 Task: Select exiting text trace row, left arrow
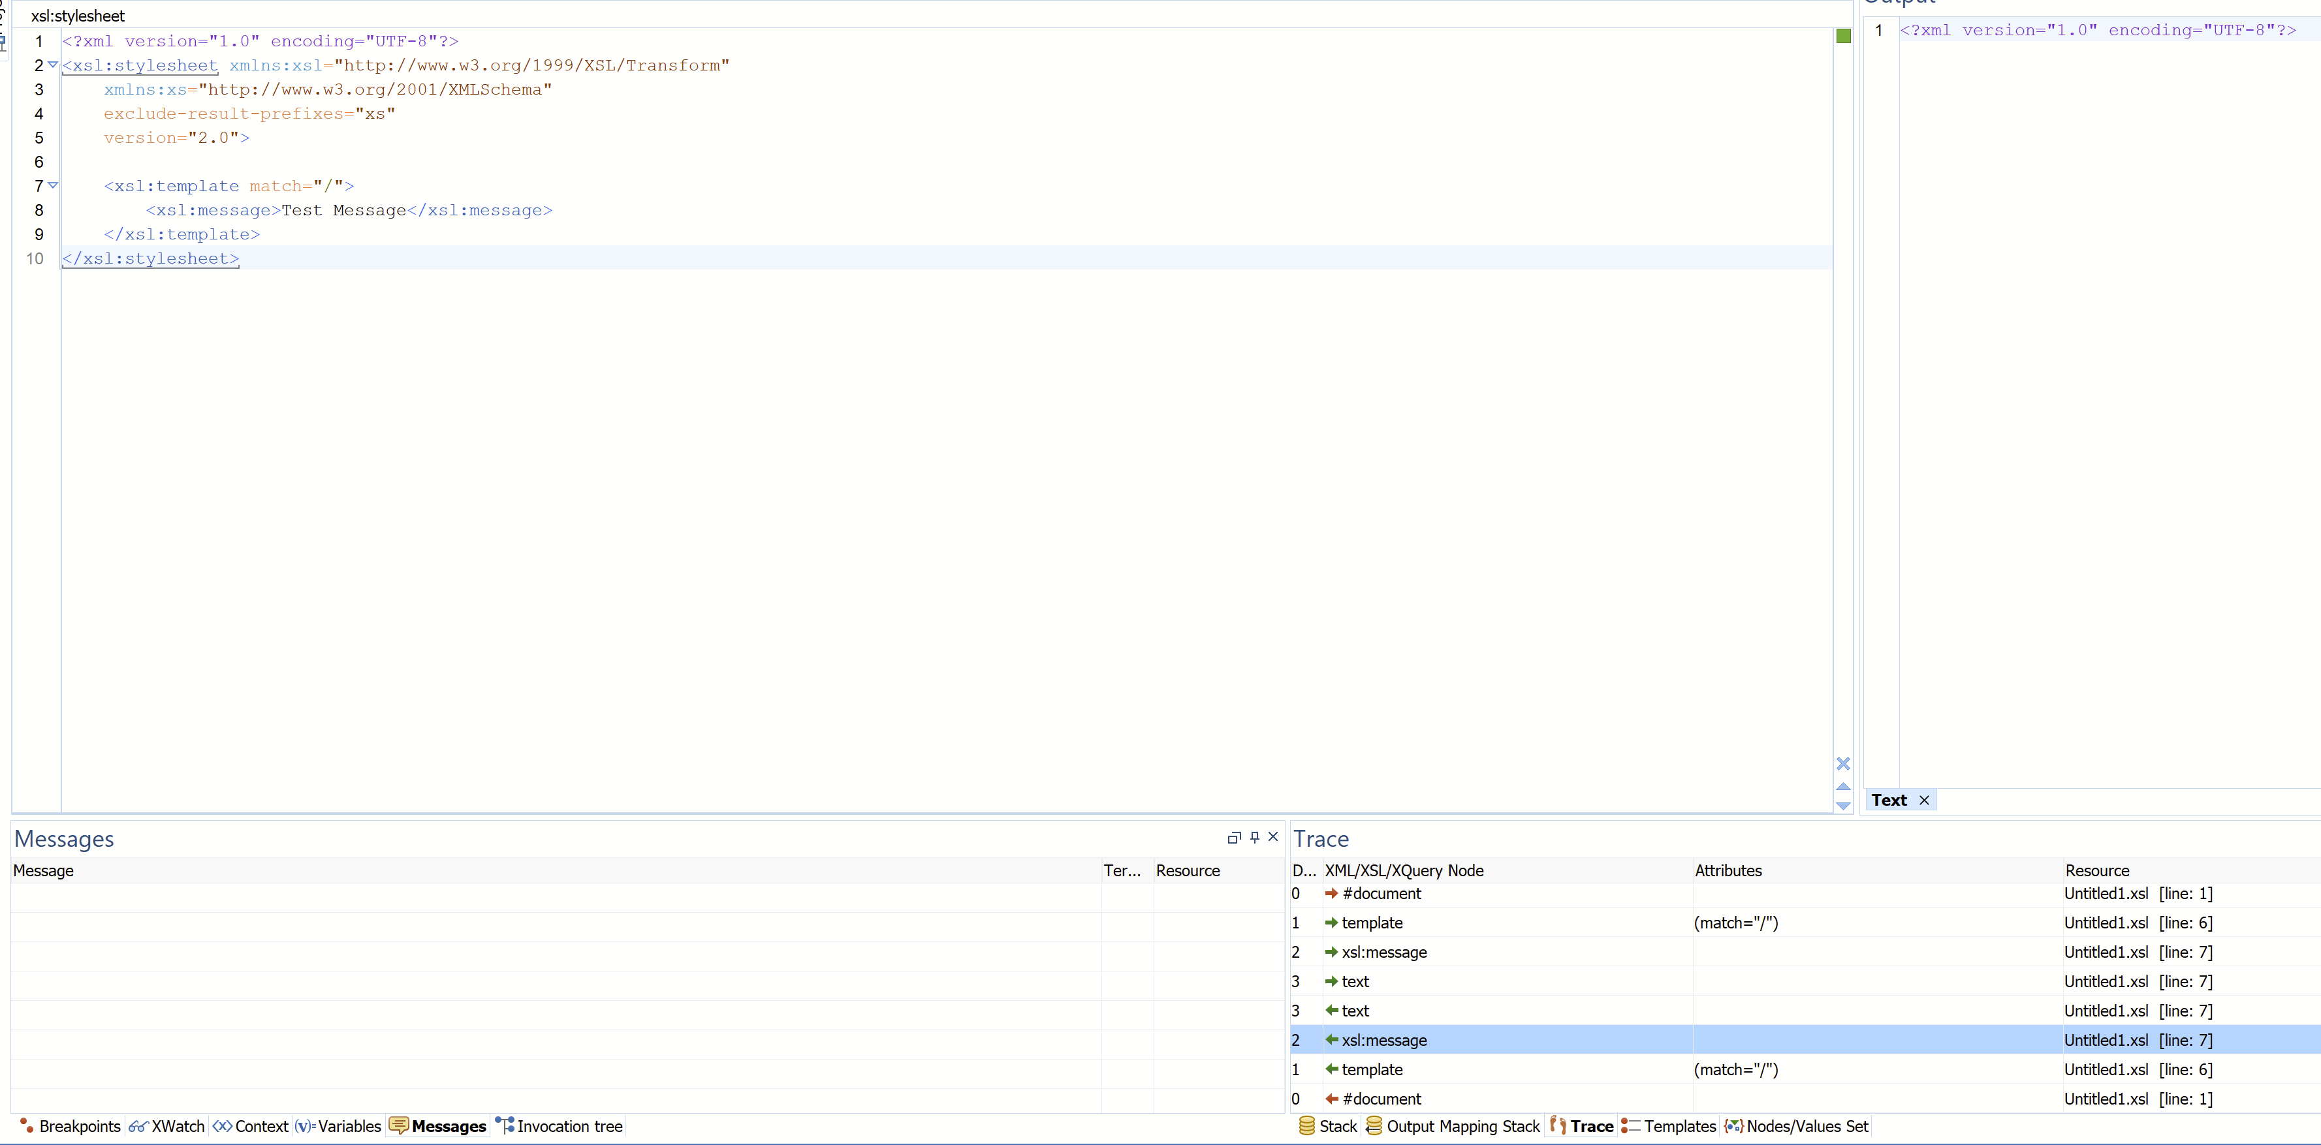[1806, 1011]
